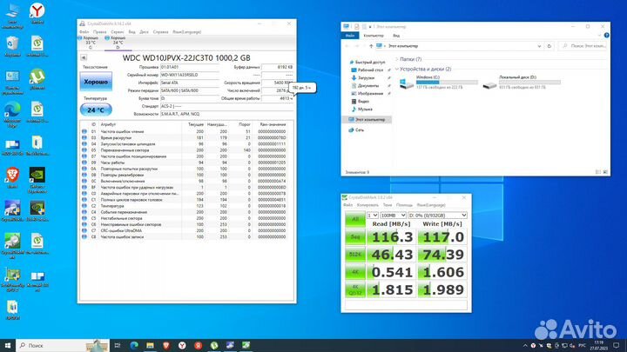Show hidden system tray icons
627x352 pixels.
[525, 346]
